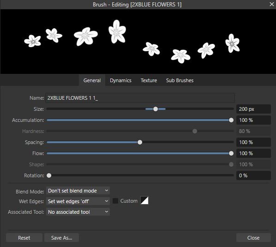Click the Size slider handle
Viewport: 276px width, 247px height.
pos(156,109)
